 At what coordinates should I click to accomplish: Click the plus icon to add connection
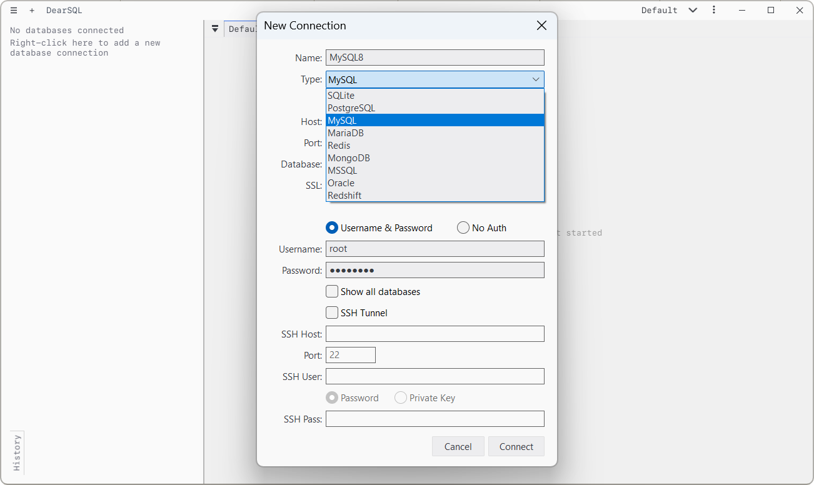tap(32, 11)
